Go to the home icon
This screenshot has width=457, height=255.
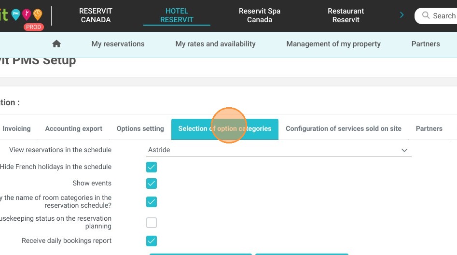coord(56,44)
